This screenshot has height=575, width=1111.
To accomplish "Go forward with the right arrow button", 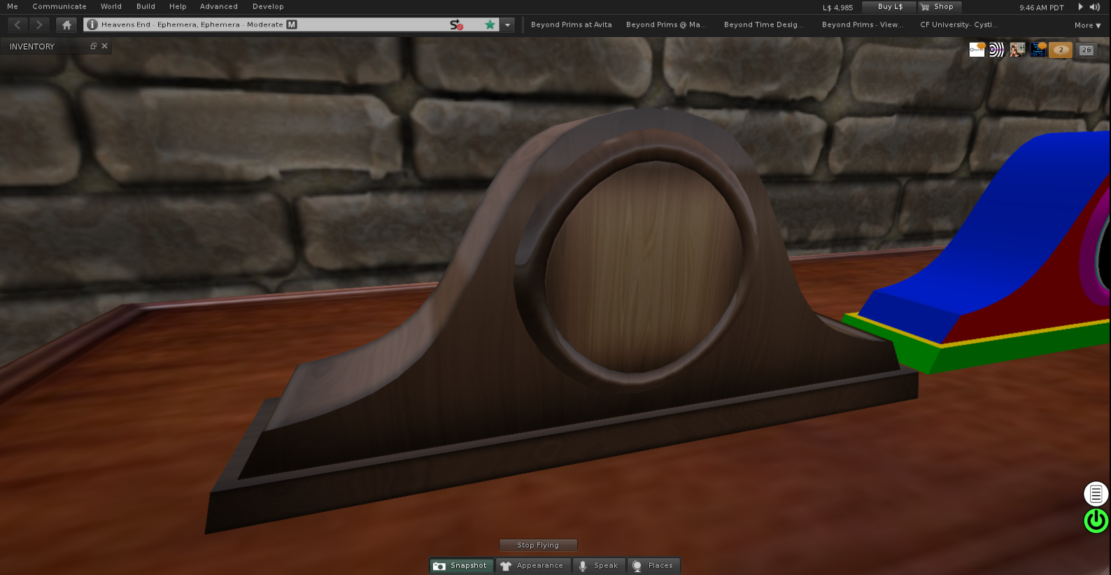I will coord(39,24).
